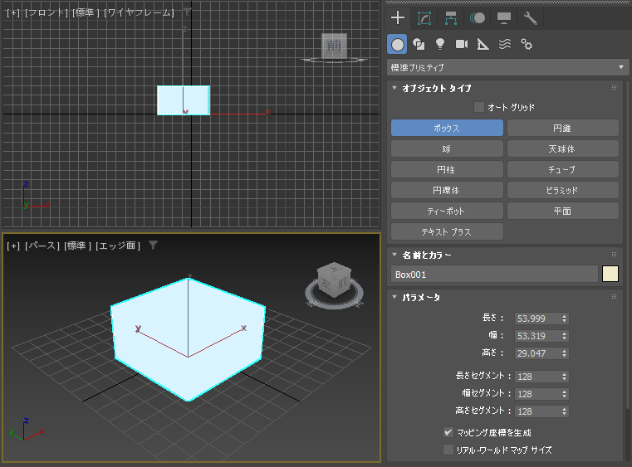Click the 幅 value field 53.319
The image size is (632, 467).
536,336
